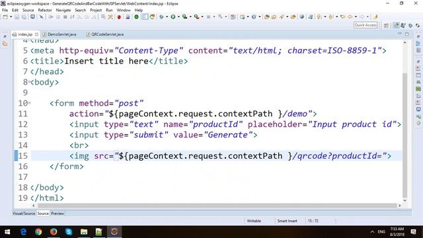
Task: Click the last perspective icon on right
Action: pos(418,25)
